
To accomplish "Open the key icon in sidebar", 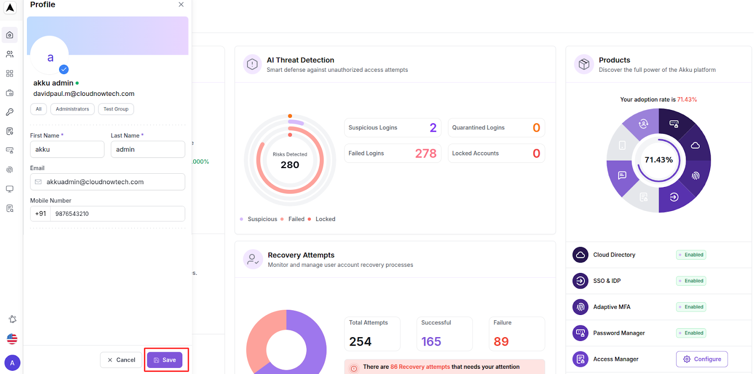I will coord(9,112).
